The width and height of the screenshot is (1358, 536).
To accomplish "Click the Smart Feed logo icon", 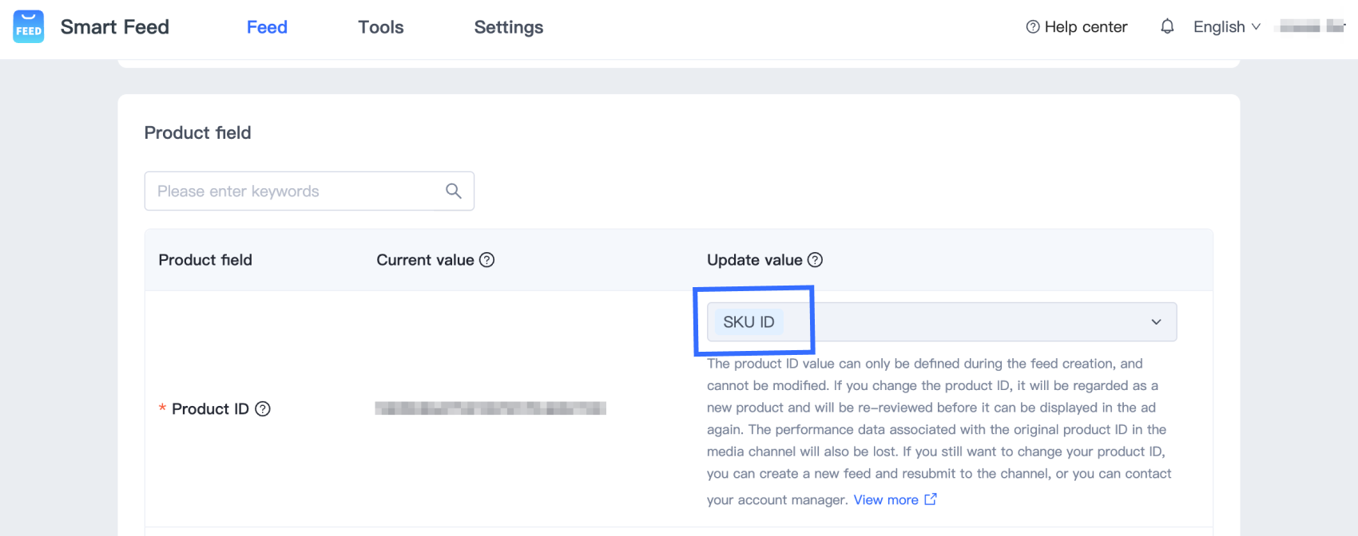I will tap(29, 27).
